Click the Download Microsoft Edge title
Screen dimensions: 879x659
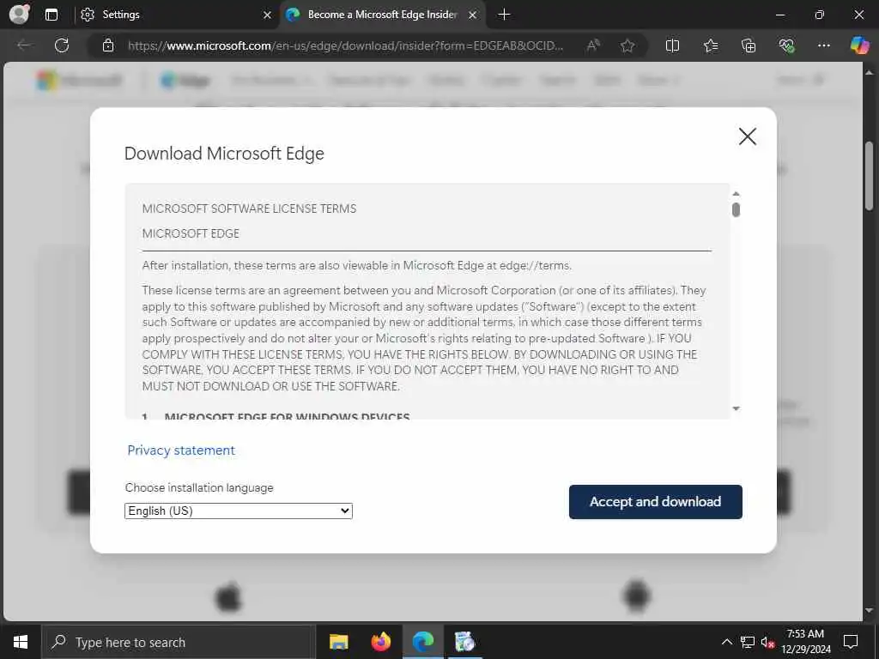point(224,154)
